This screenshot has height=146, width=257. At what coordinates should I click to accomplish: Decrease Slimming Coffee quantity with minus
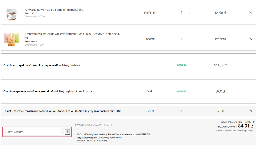click(174, 13)
